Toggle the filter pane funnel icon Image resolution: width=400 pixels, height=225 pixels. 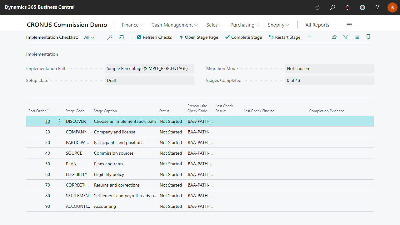346,37
